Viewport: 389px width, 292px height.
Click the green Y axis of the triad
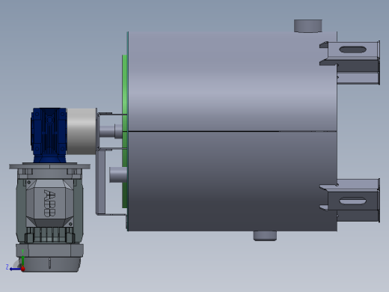pyautogui.click(x=22, y=261)
